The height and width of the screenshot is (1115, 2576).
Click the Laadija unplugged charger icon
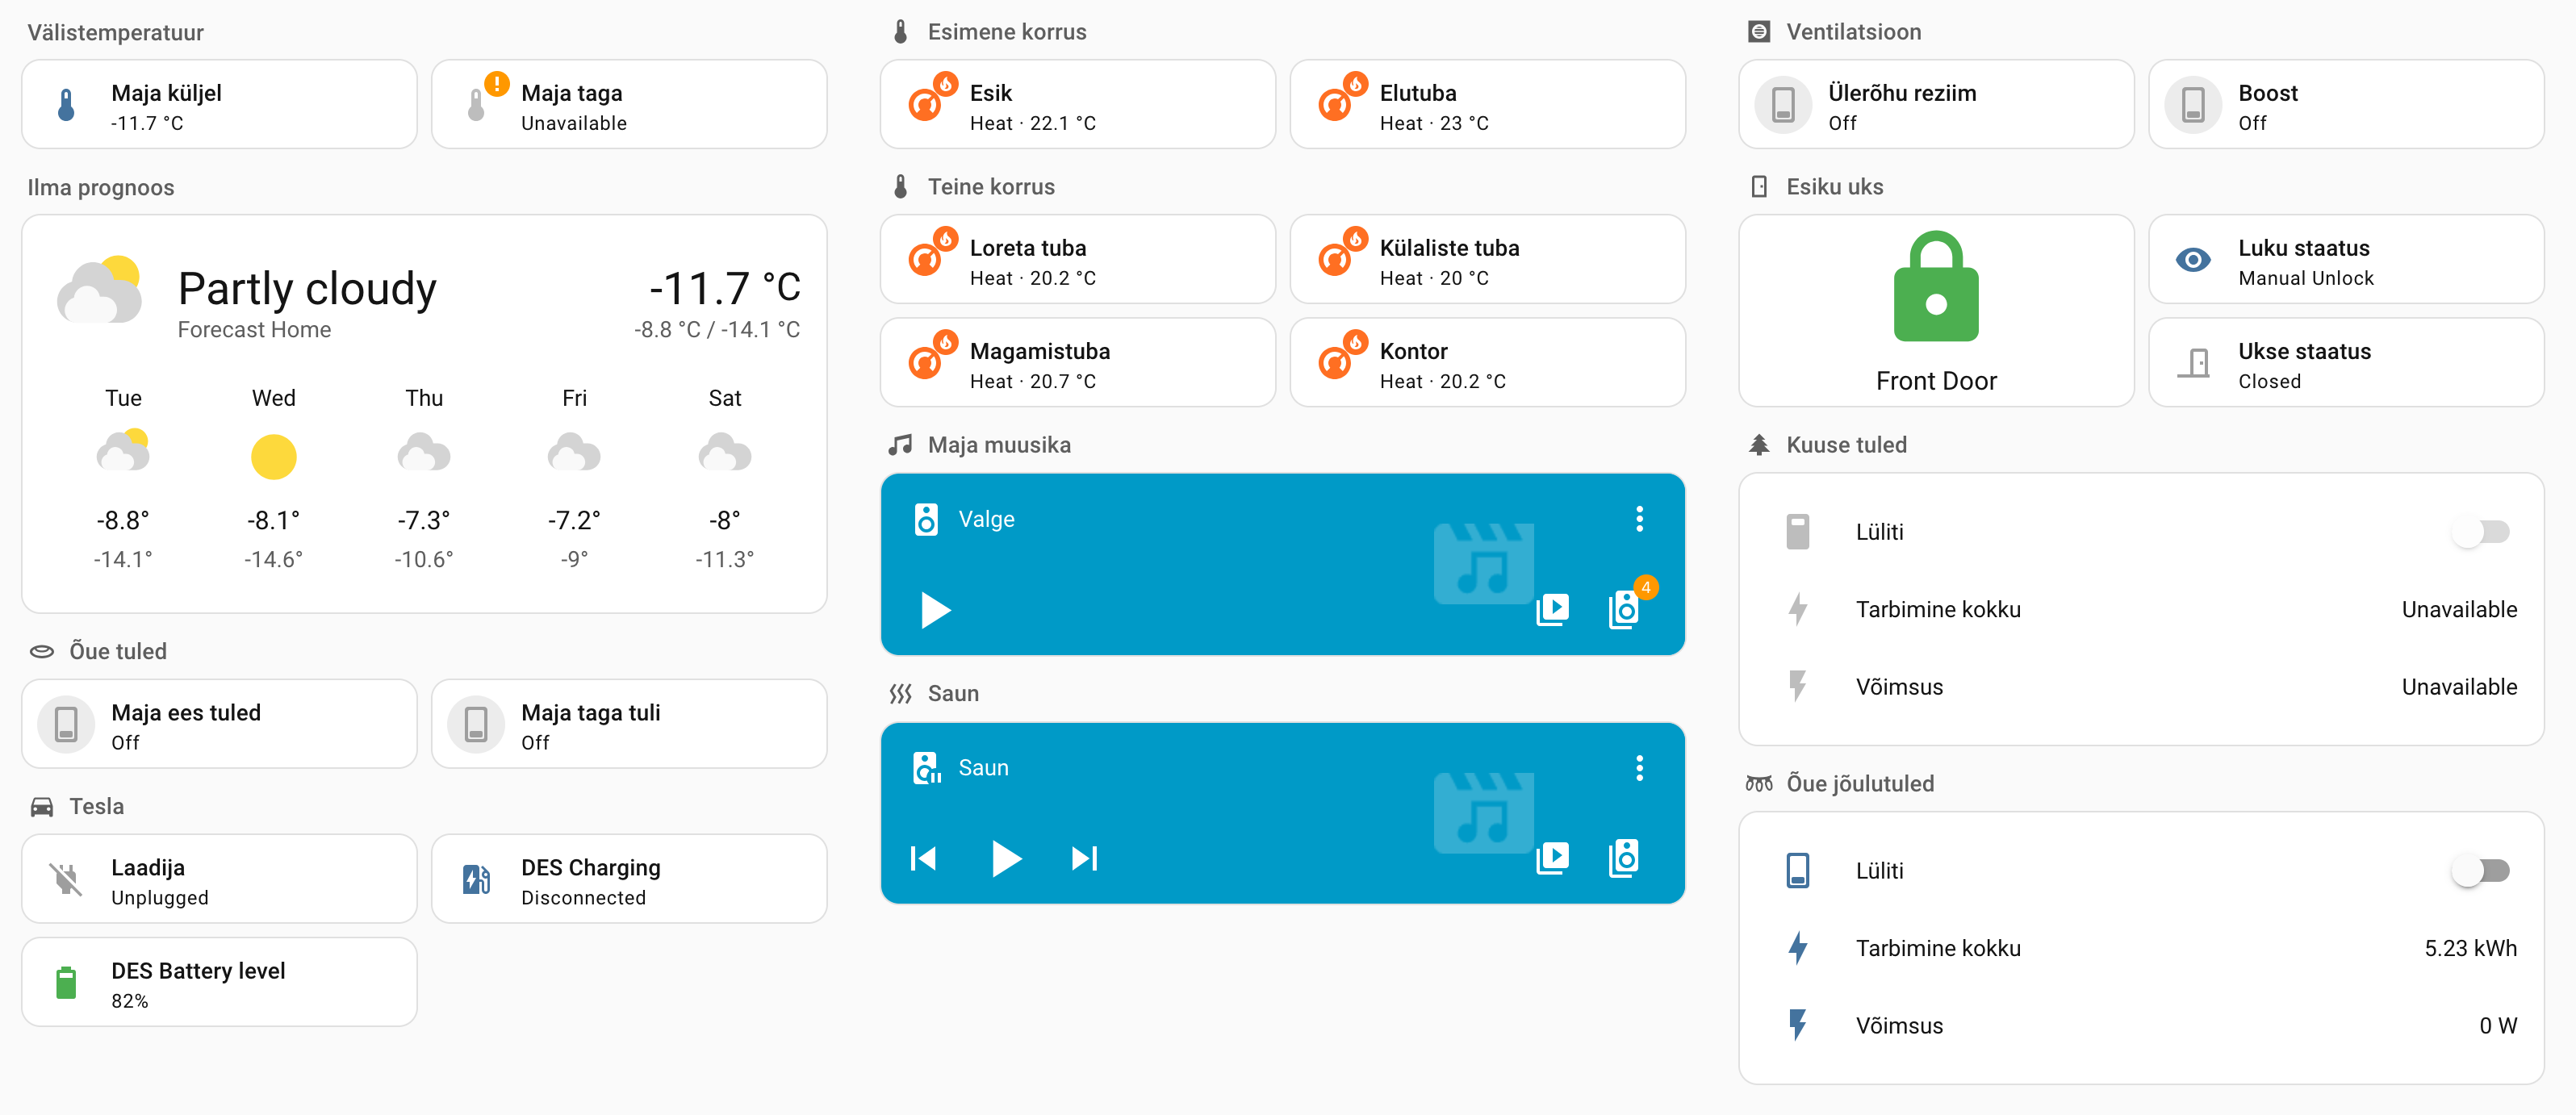click(66, 879)
